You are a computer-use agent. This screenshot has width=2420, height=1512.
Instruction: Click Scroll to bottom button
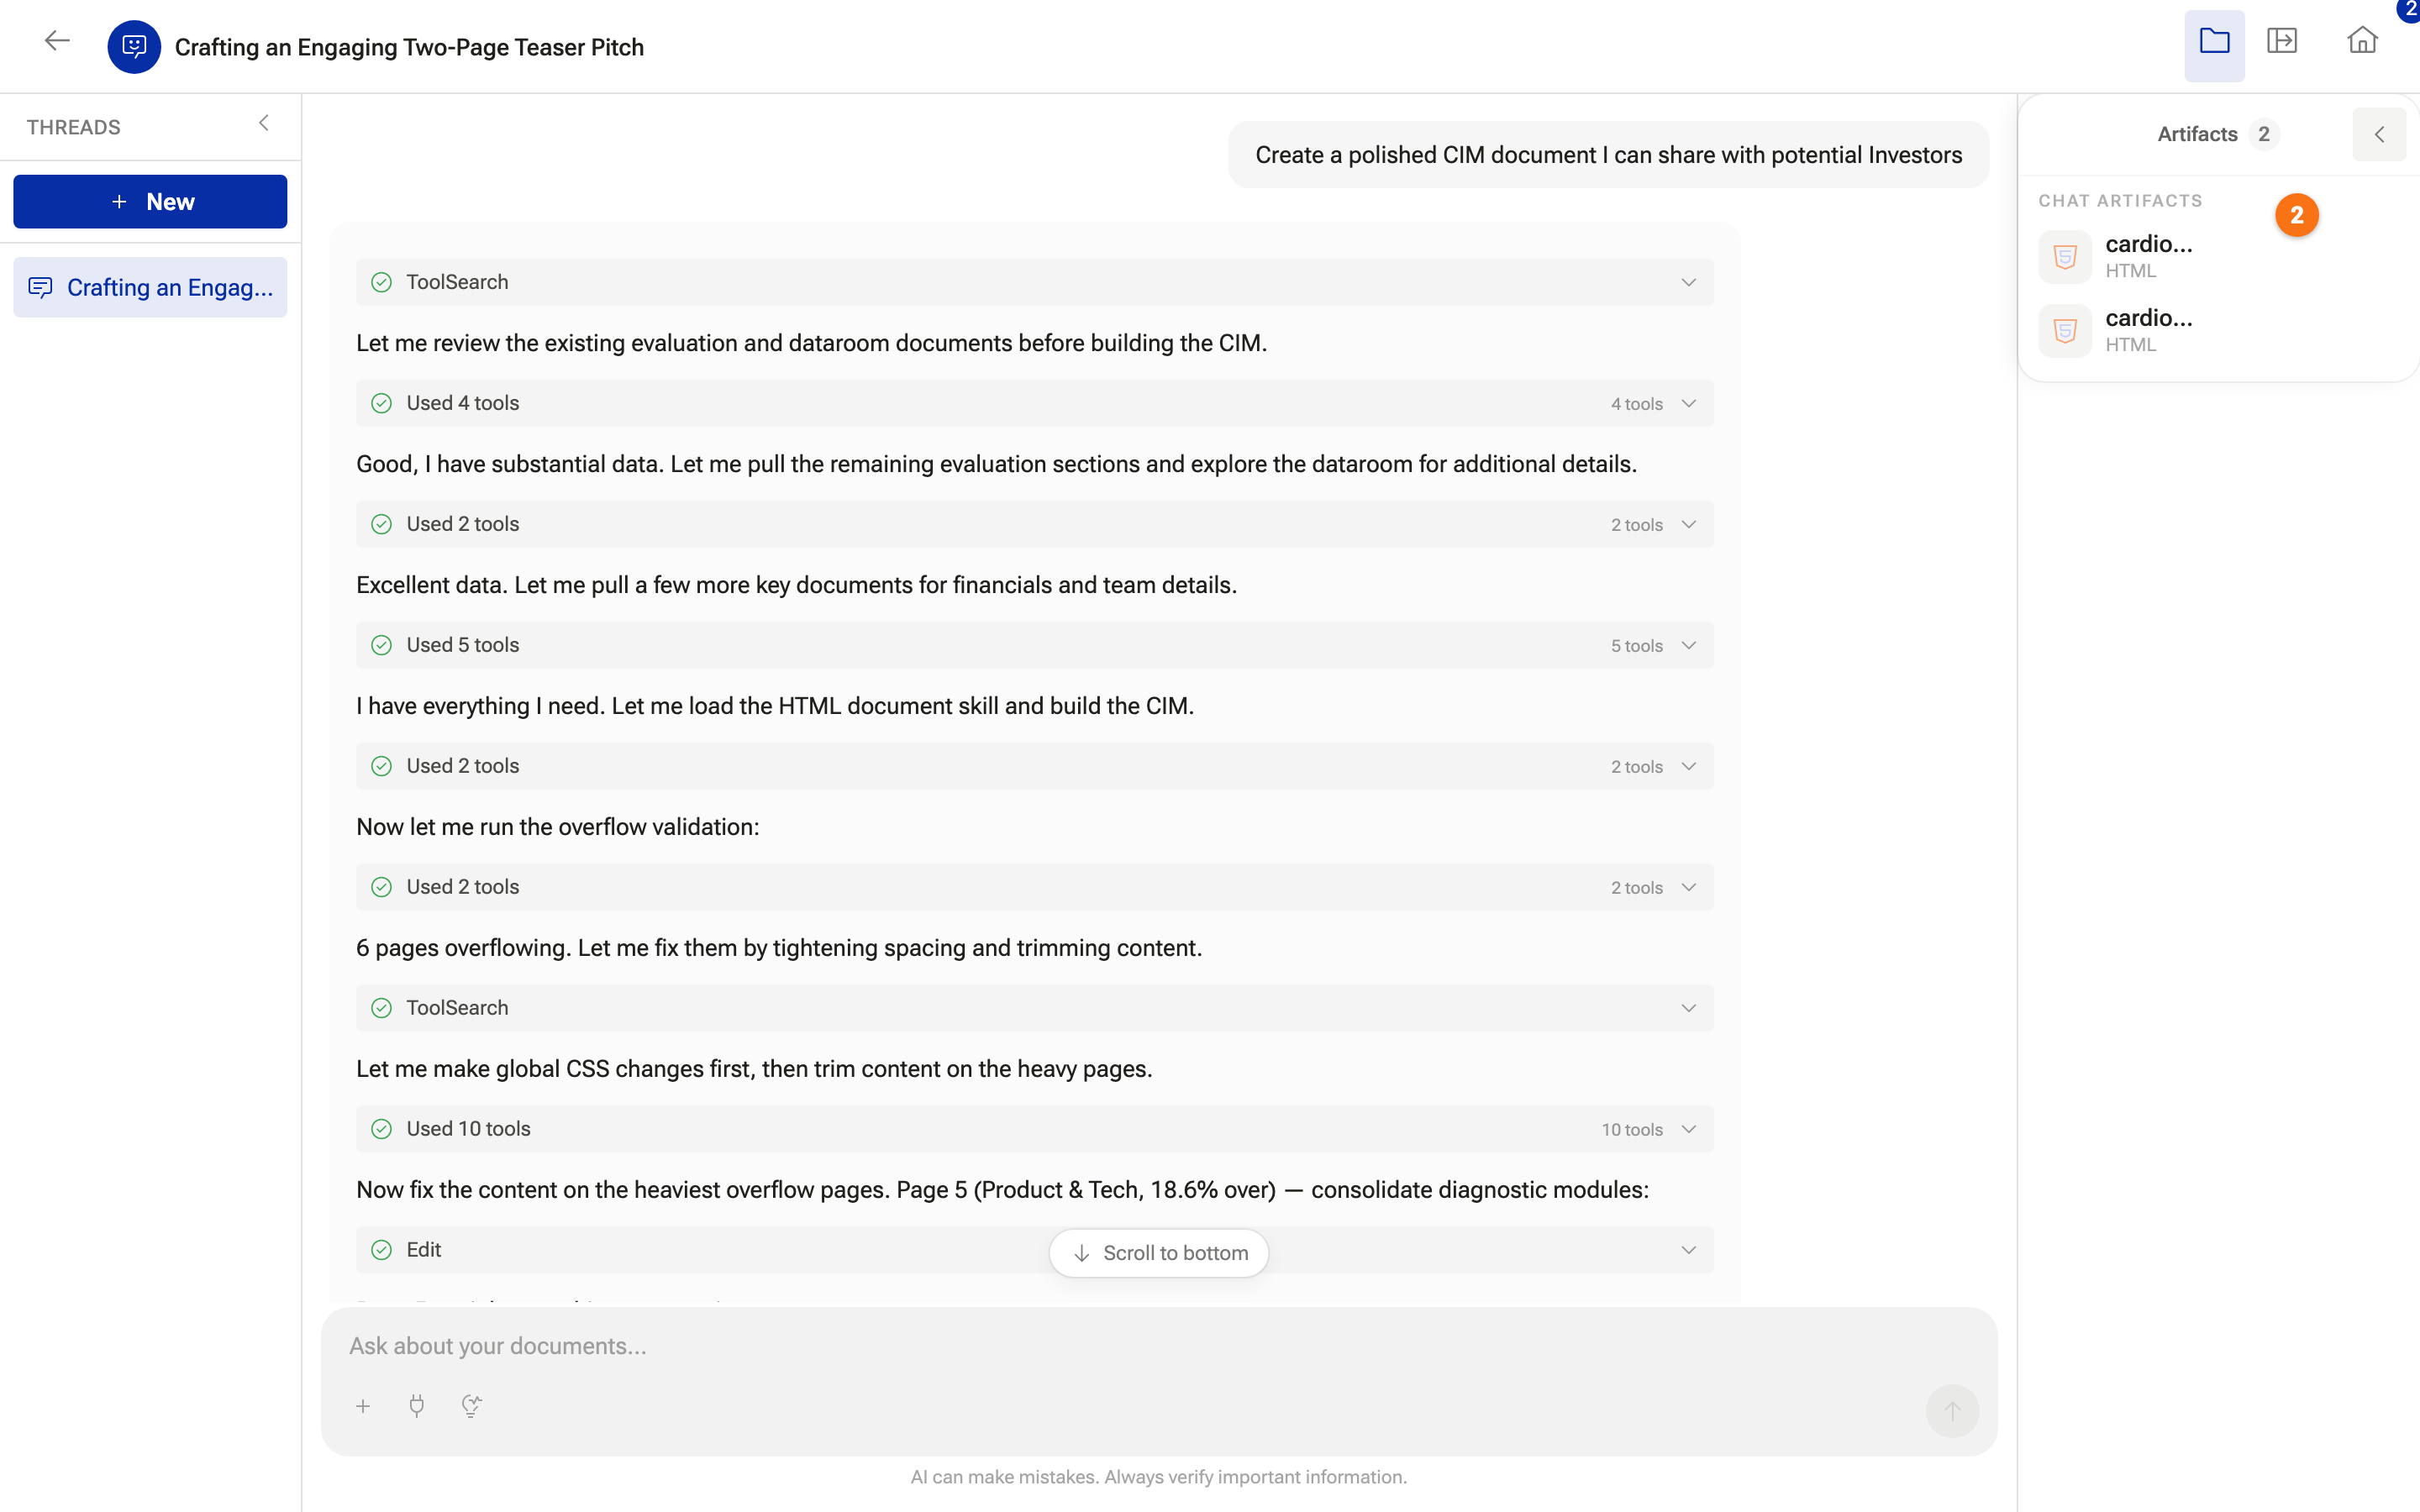[x=1158, y=1253]
